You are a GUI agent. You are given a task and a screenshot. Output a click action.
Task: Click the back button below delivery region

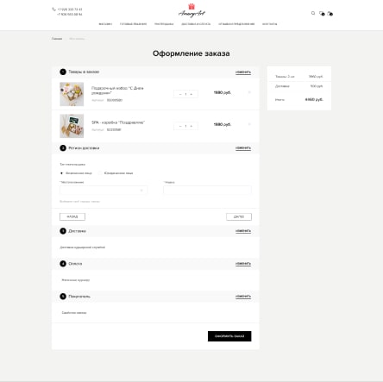pyautogui.click(x=72, y=216)
